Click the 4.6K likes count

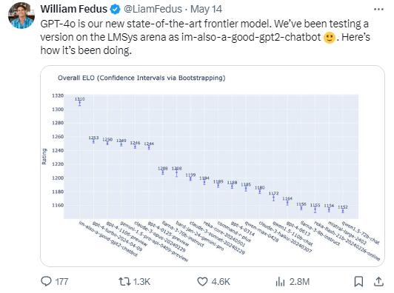pos(221,281)
